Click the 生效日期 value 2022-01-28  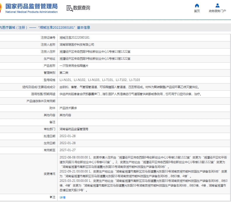pyautogui.click(x=67, y=143)
